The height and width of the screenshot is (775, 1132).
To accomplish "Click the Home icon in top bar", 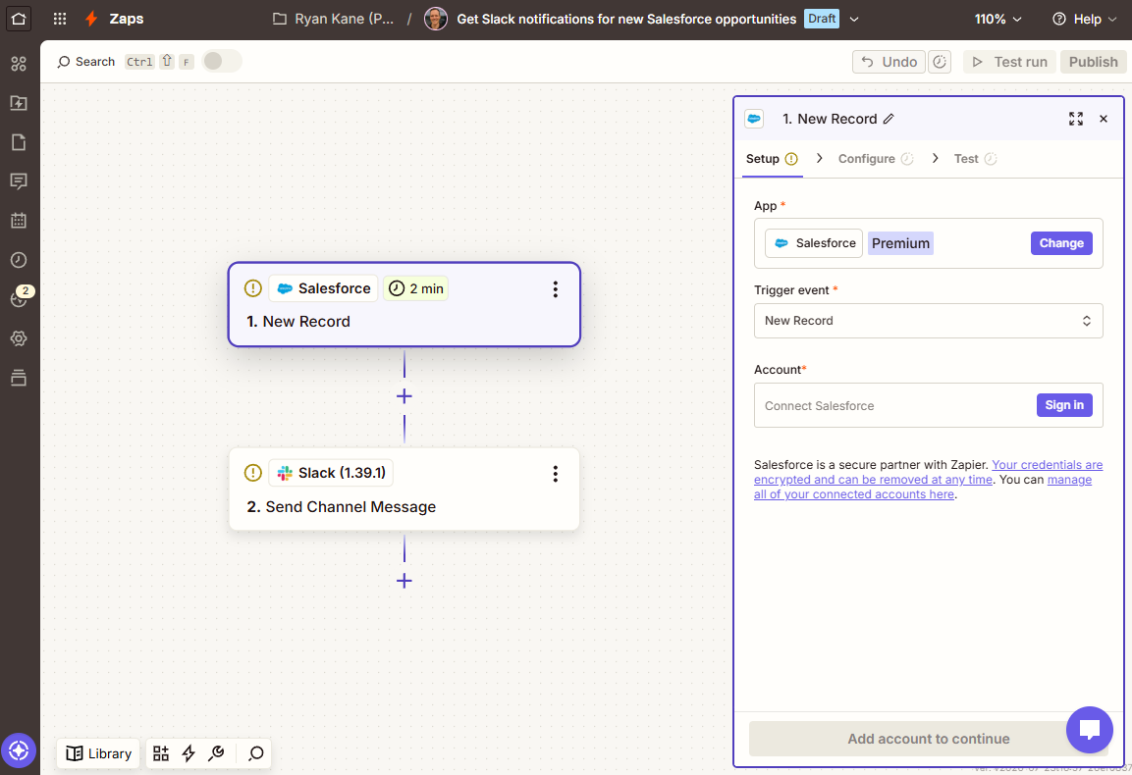I will (x=19, y=19).
